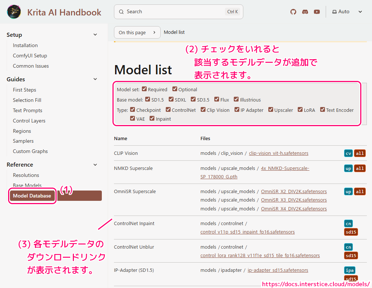Screen dimensions: 372x288
Task: Open the ComfyUI Setup page
Action: tap(30, 56)
